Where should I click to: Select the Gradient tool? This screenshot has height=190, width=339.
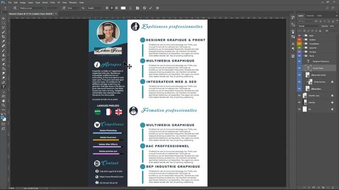click(x=3, y=69)
